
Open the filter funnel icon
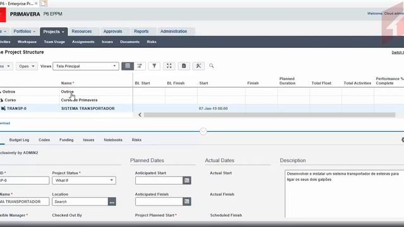click(154, 66)
